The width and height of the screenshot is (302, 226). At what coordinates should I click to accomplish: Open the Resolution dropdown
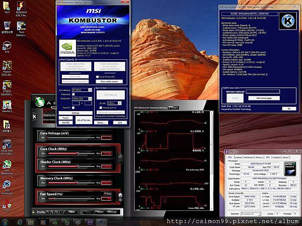click(x=82, y=98)
